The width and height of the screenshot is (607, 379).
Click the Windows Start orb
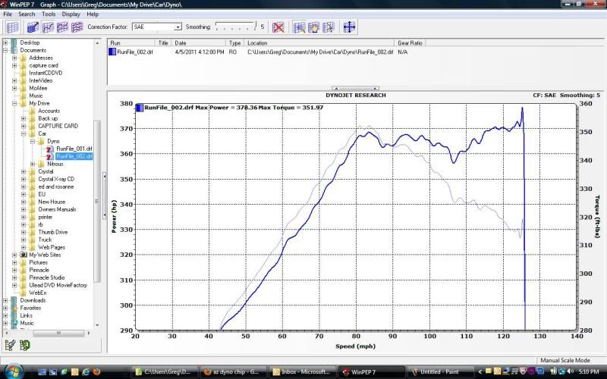pyautogui.click(x=13, y=371)
